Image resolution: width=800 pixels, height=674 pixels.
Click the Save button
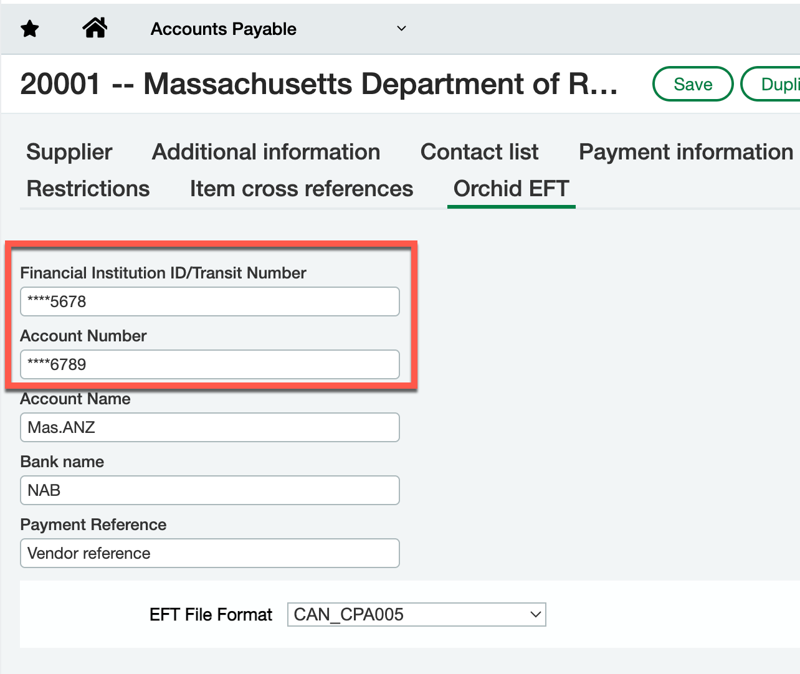(693, 84)
